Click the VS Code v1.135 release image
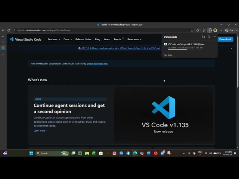 164,114
